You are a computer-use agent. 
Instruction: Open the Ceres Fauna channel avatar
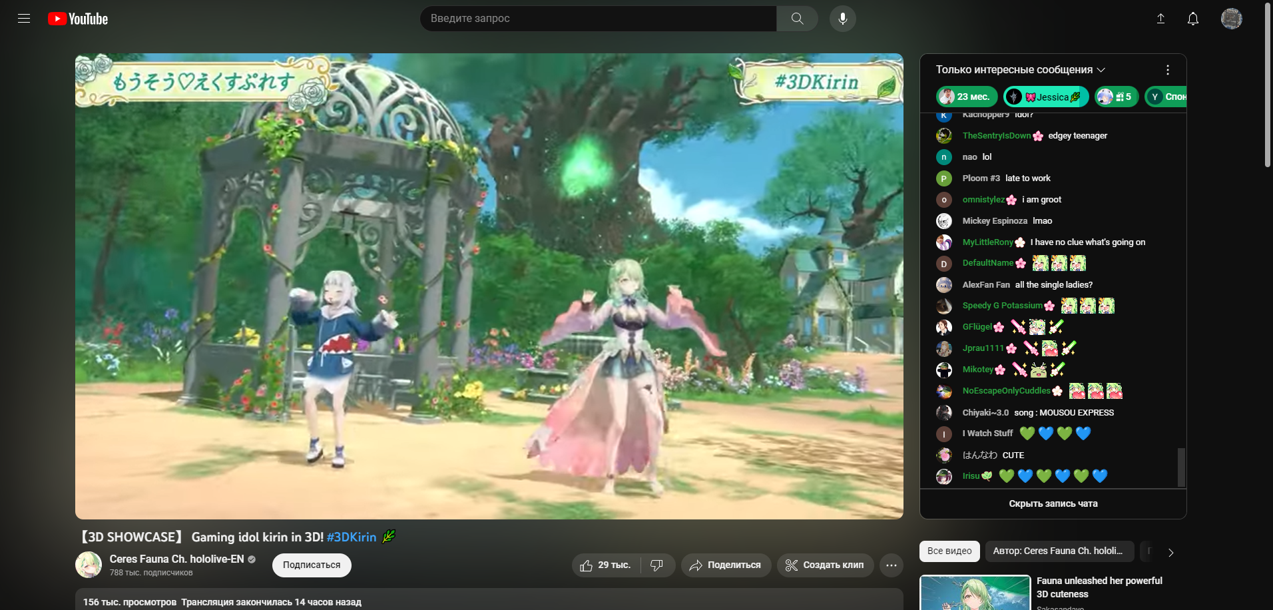click(x=89, y=565)
